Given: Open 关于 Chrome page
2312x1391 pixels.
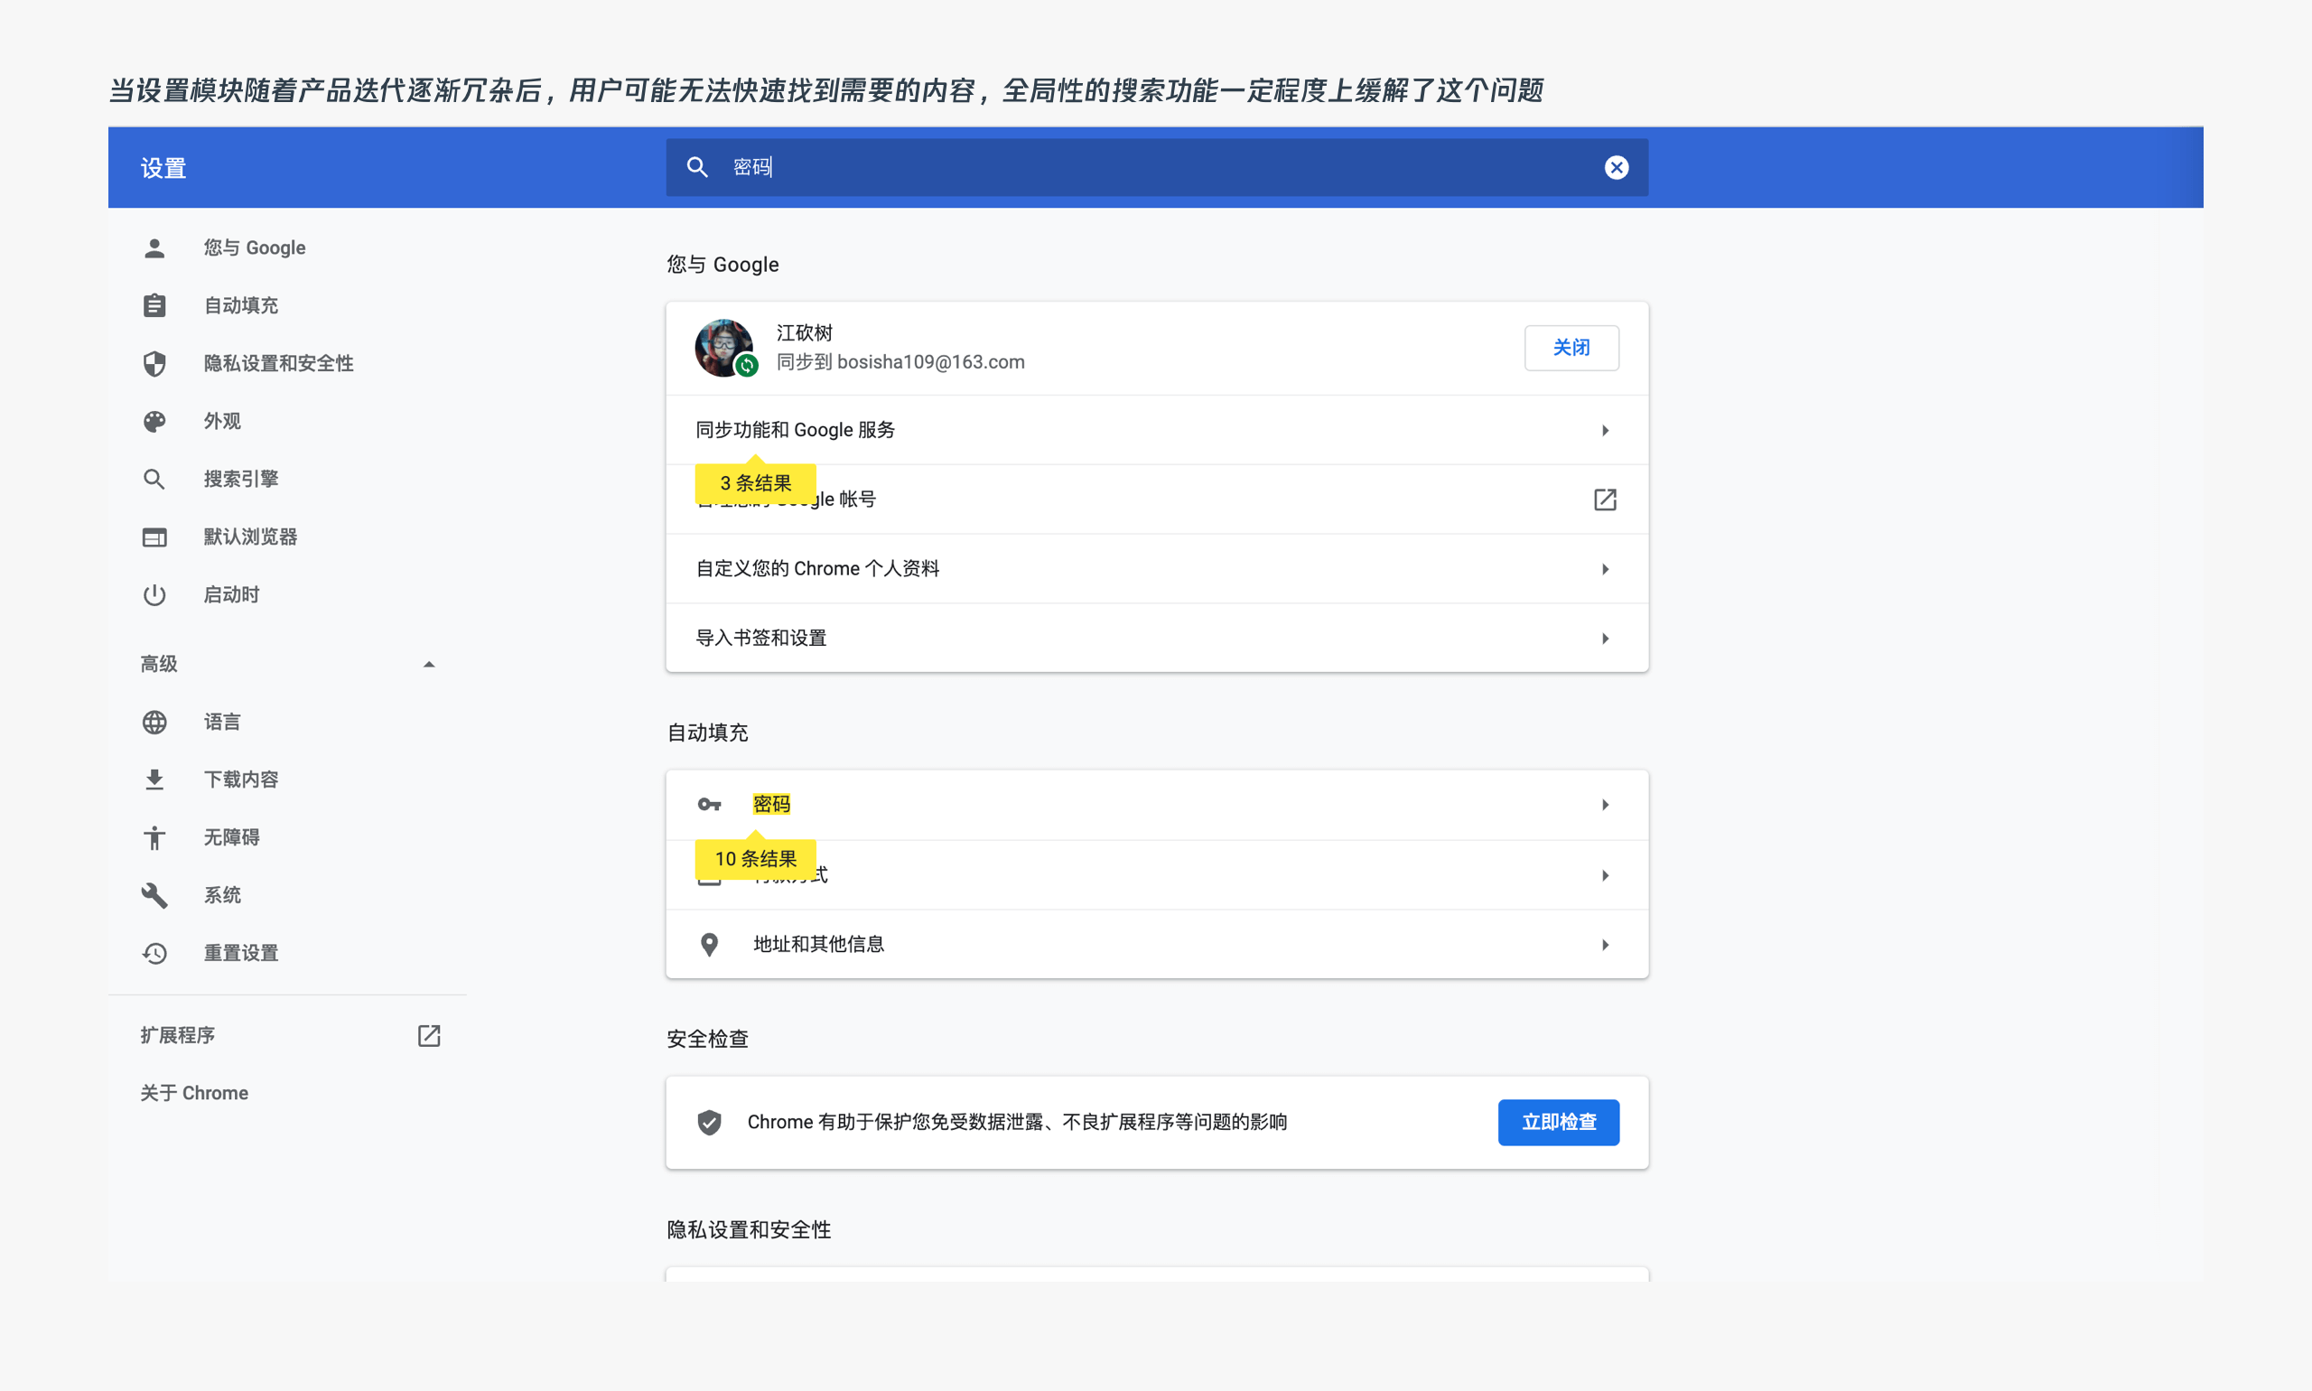Looking at the screenshot, I should (194, 1093).
